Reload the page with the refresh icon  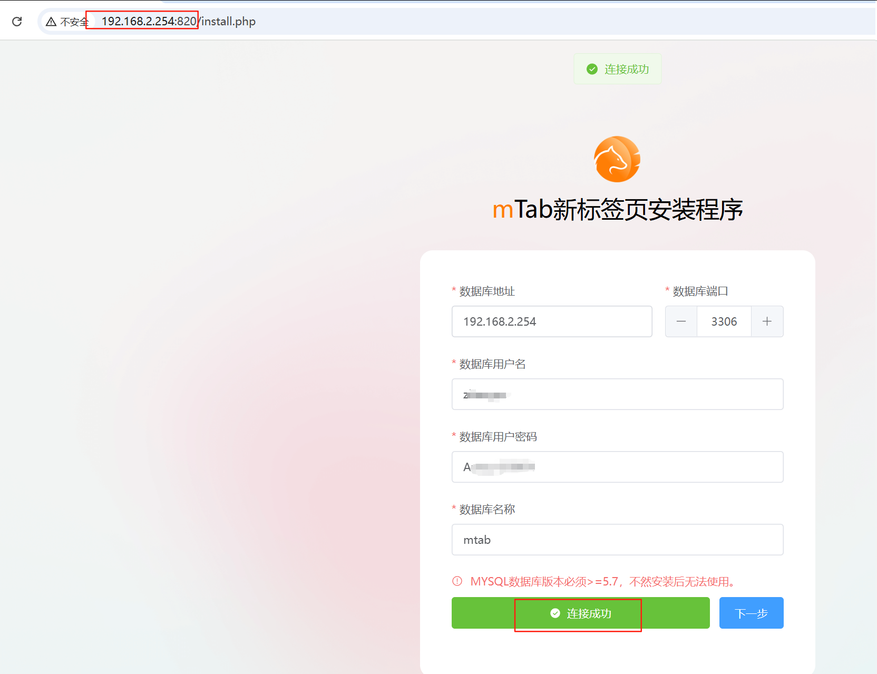tap(17, 22)
